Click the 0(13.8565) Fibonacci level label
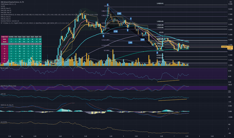 point(106,51)
